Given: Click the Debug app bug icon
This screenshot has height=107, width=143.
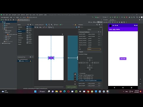Looking at the screenshot, I should point(117,17).
